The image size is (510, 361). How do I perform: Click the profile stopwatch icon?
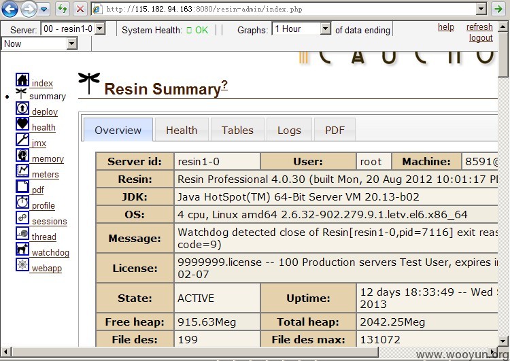(22, 202)
